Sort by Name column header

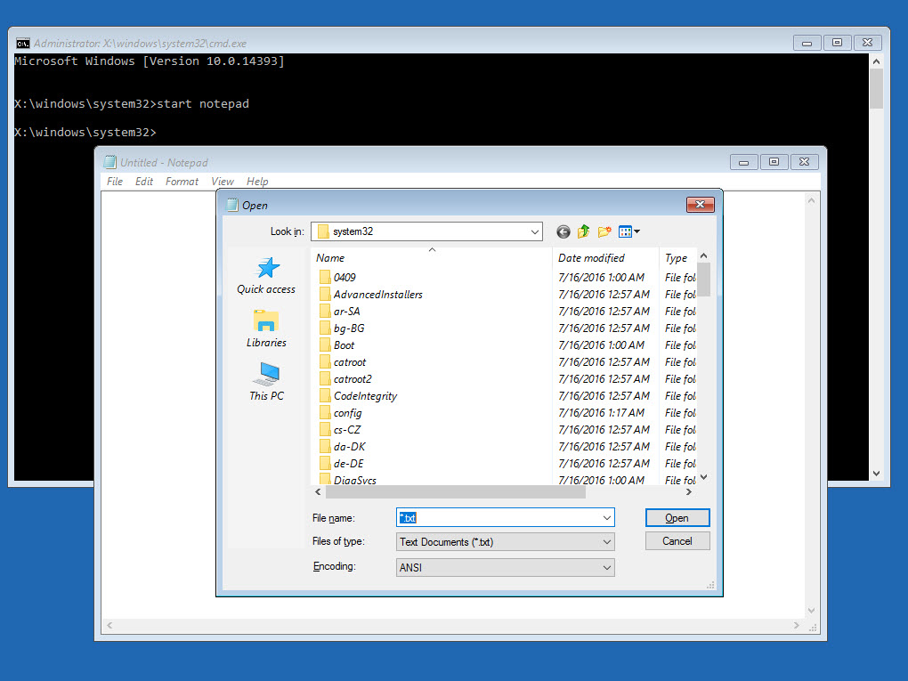[432, 257]
